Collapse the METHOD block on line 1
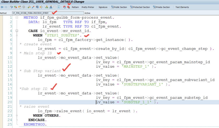The height and width of the screenshot is (128, 219). click(x=17, y=18)
